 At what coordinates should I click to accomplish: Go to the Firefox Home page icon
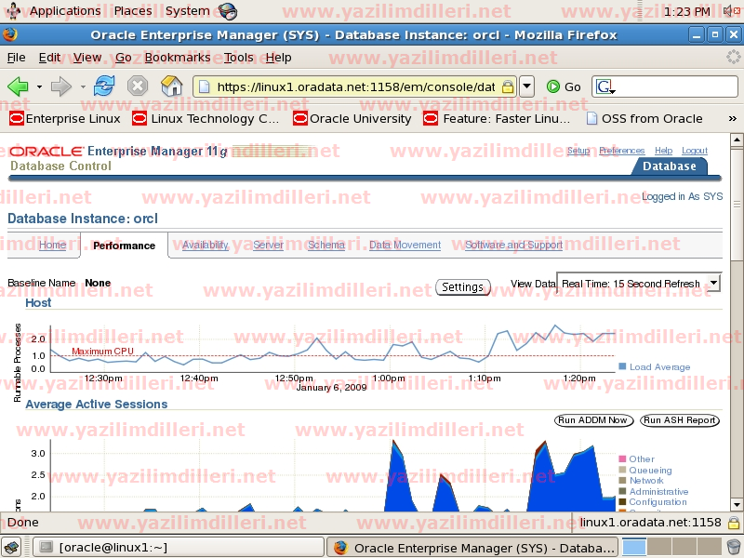pyautogui.click(x=171, y=86)
